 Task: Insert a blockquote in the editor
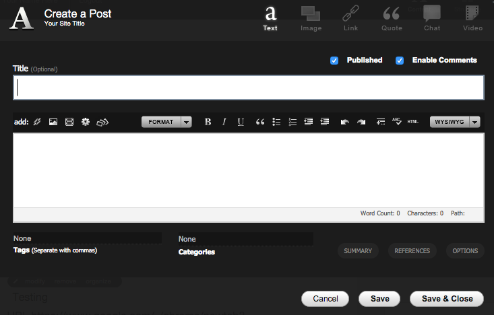coord(260,122)
